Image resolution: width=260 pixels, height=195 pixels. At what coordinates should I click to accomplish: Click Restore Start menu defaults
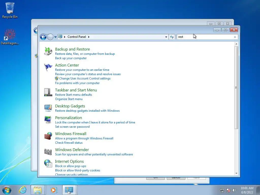point(73,95)
